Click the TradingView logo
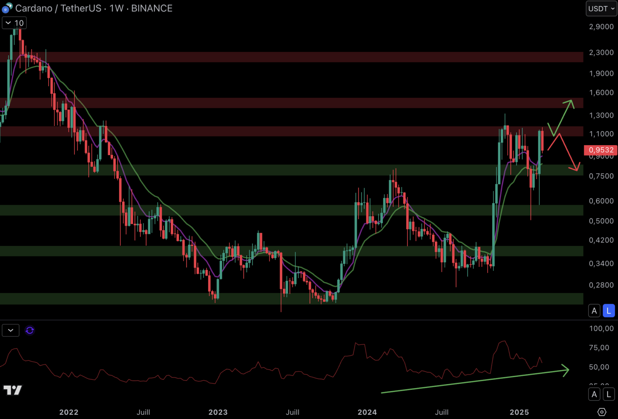 [x=12, y=390]
